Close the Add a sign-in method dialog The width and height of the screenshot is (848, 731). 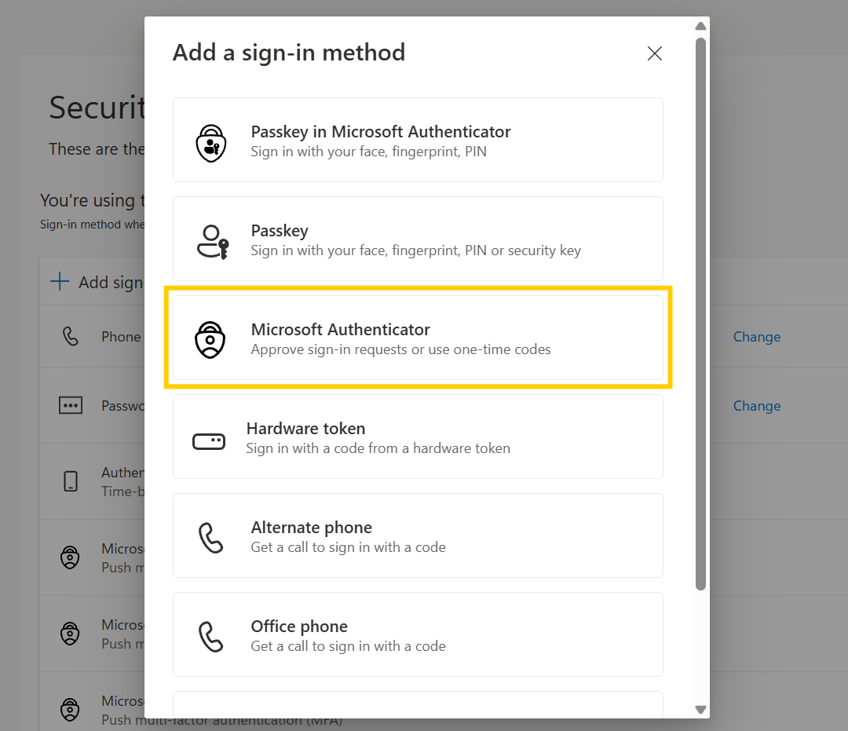(654, 53)
